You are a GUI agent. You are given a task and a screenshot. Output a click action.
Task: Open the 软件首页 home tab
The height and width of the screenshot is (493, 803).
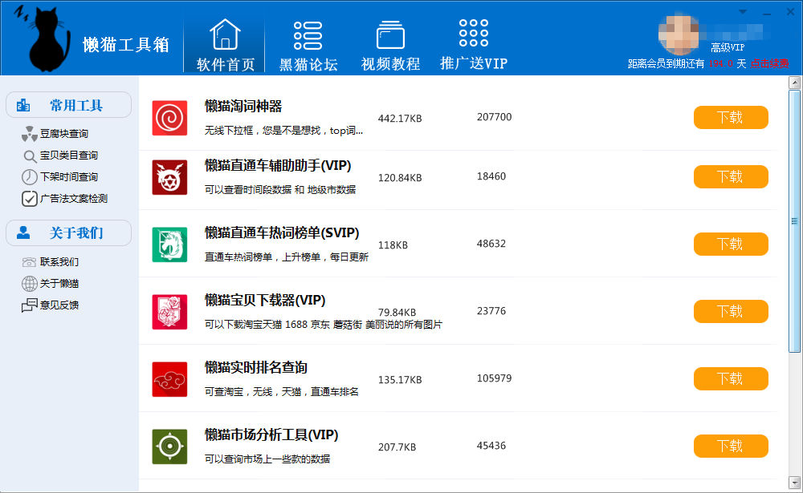[x=225, y=46]
